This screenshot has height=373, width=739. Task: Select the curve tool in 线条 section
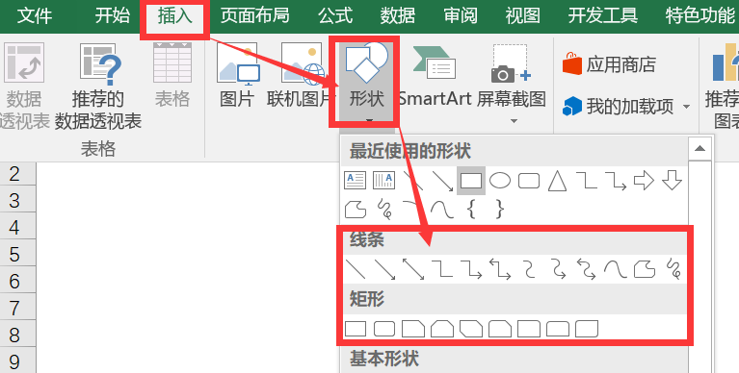(x=615, y=269)
